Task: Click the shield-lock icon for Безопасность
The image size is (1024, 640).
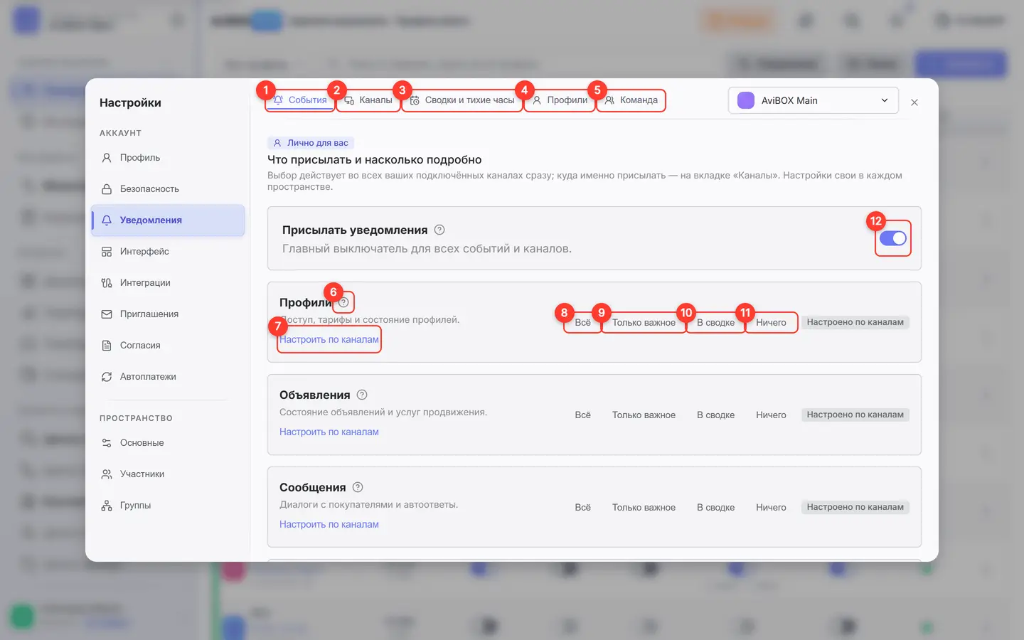Action: 107,189
